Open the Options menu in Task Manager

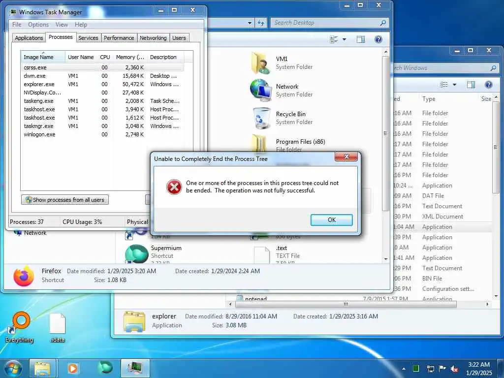pos(38,25)
